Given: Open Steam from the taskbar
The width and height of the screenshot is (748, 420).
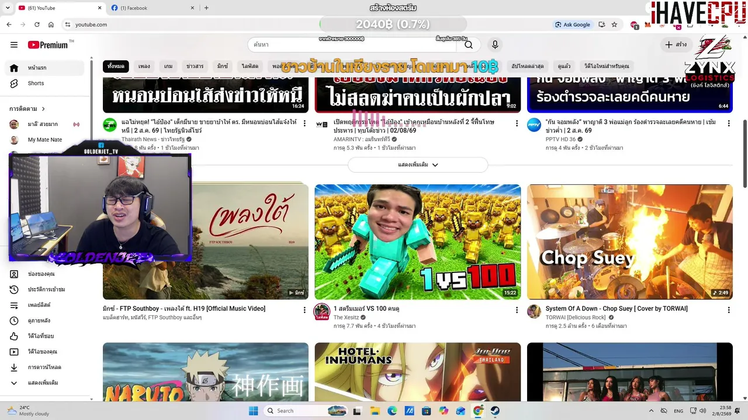Looking at the screenshot, I should click(495, 411).
